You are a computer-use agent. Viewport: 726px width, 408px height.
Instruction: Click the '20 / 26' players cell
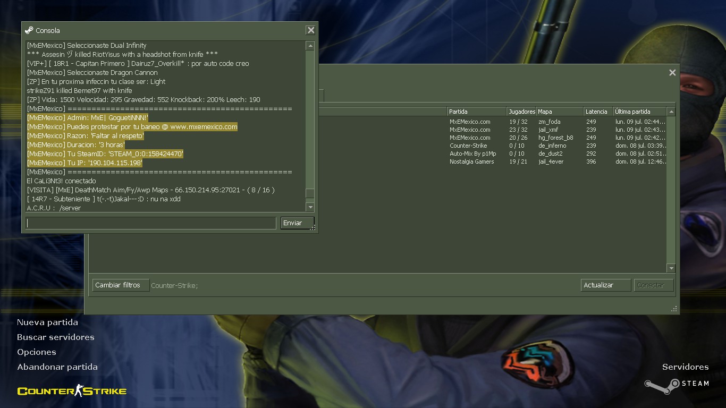518,138
